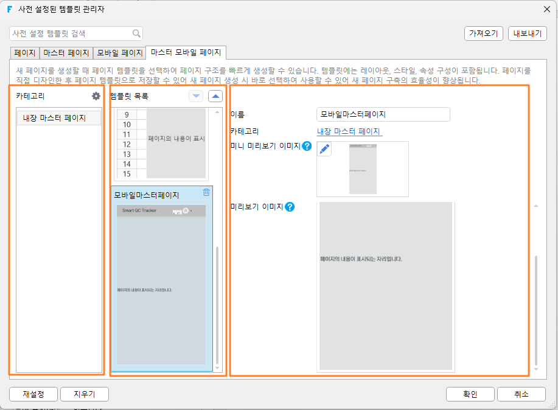This screenshot has width=558, height=410.
Task: Show help for 미니 미리보기 이미지
Action: [x=307, y=146]
